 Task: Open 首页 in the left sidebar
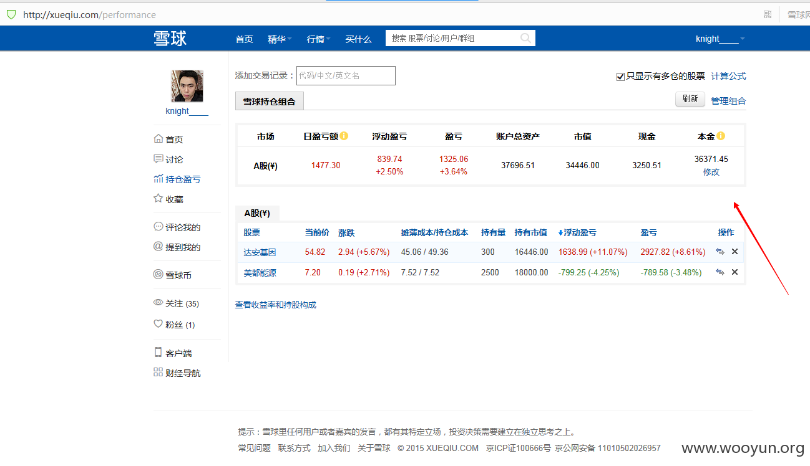pos(168,140)
